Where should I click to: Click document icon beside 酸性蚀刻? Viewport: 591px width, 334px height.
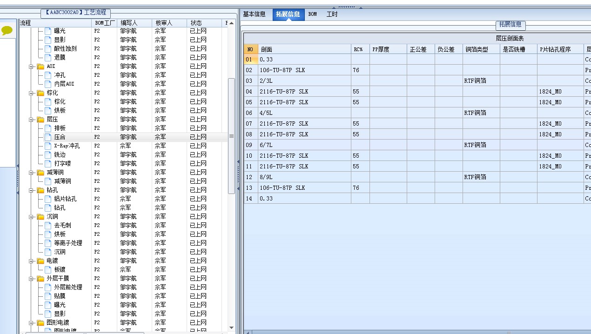click(x=48, y=49)
